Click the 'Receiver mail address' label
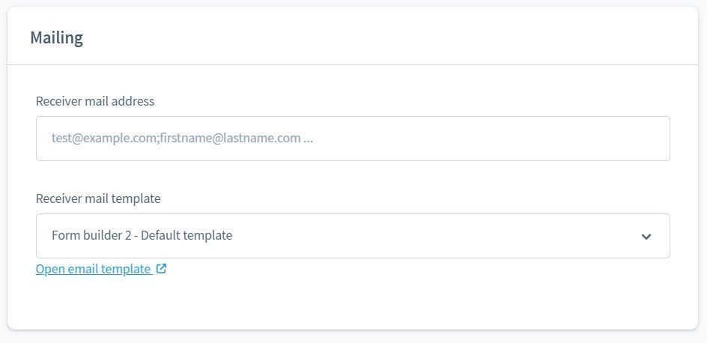 [95, 101]
